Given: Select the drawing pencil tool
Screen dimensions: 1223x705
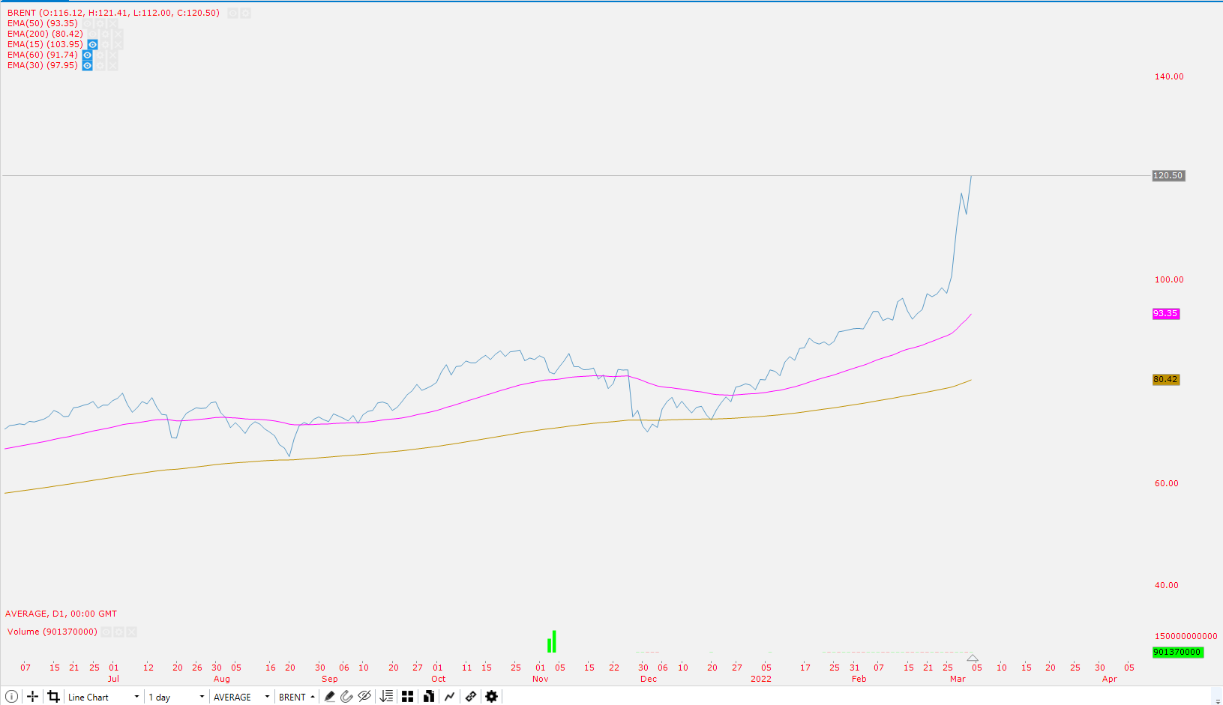Looking at the screenshot, I should coord(330,696).
